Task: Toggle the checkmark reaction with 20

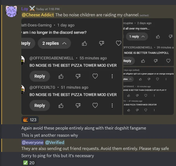Action: click(29, 163)
